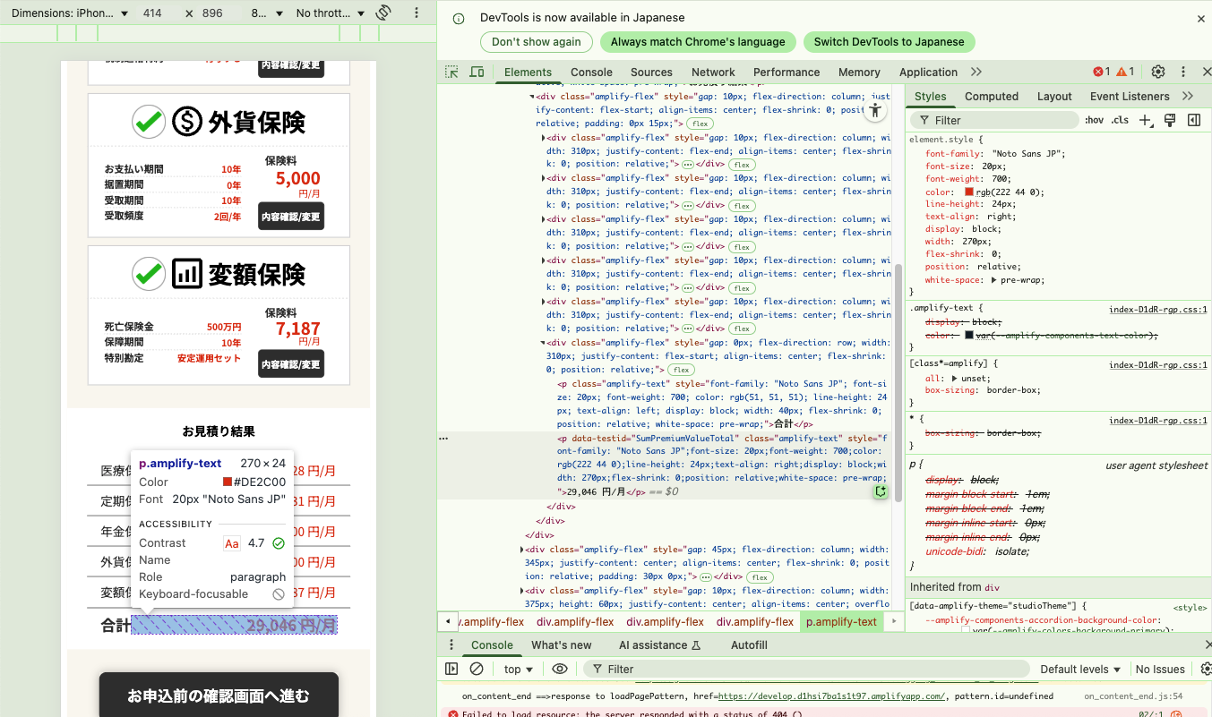
Task: Open the zoom percentage dropdown
Action: pyautogui.click(x=267, y=13)
